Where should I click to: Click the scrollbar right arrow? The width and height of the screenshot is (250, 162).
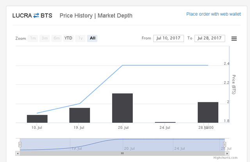coord(227,153)
